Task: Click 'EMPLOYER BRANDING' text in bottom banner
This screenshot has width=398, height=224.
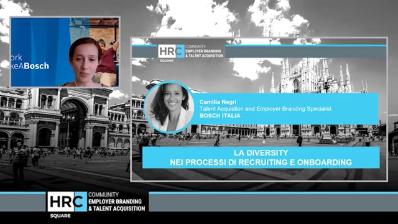Action: pos(114,202)
